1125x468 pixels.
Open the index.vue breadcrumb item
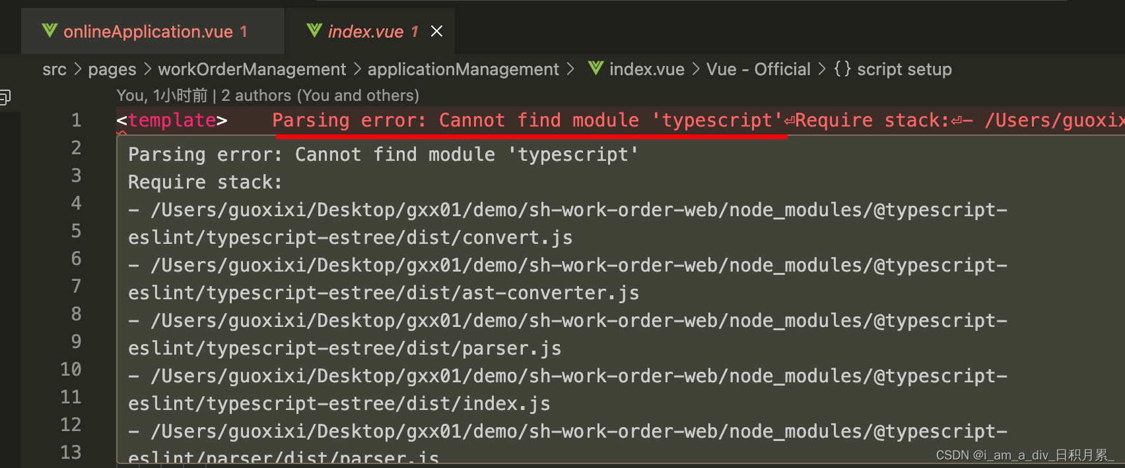(646, 69)
